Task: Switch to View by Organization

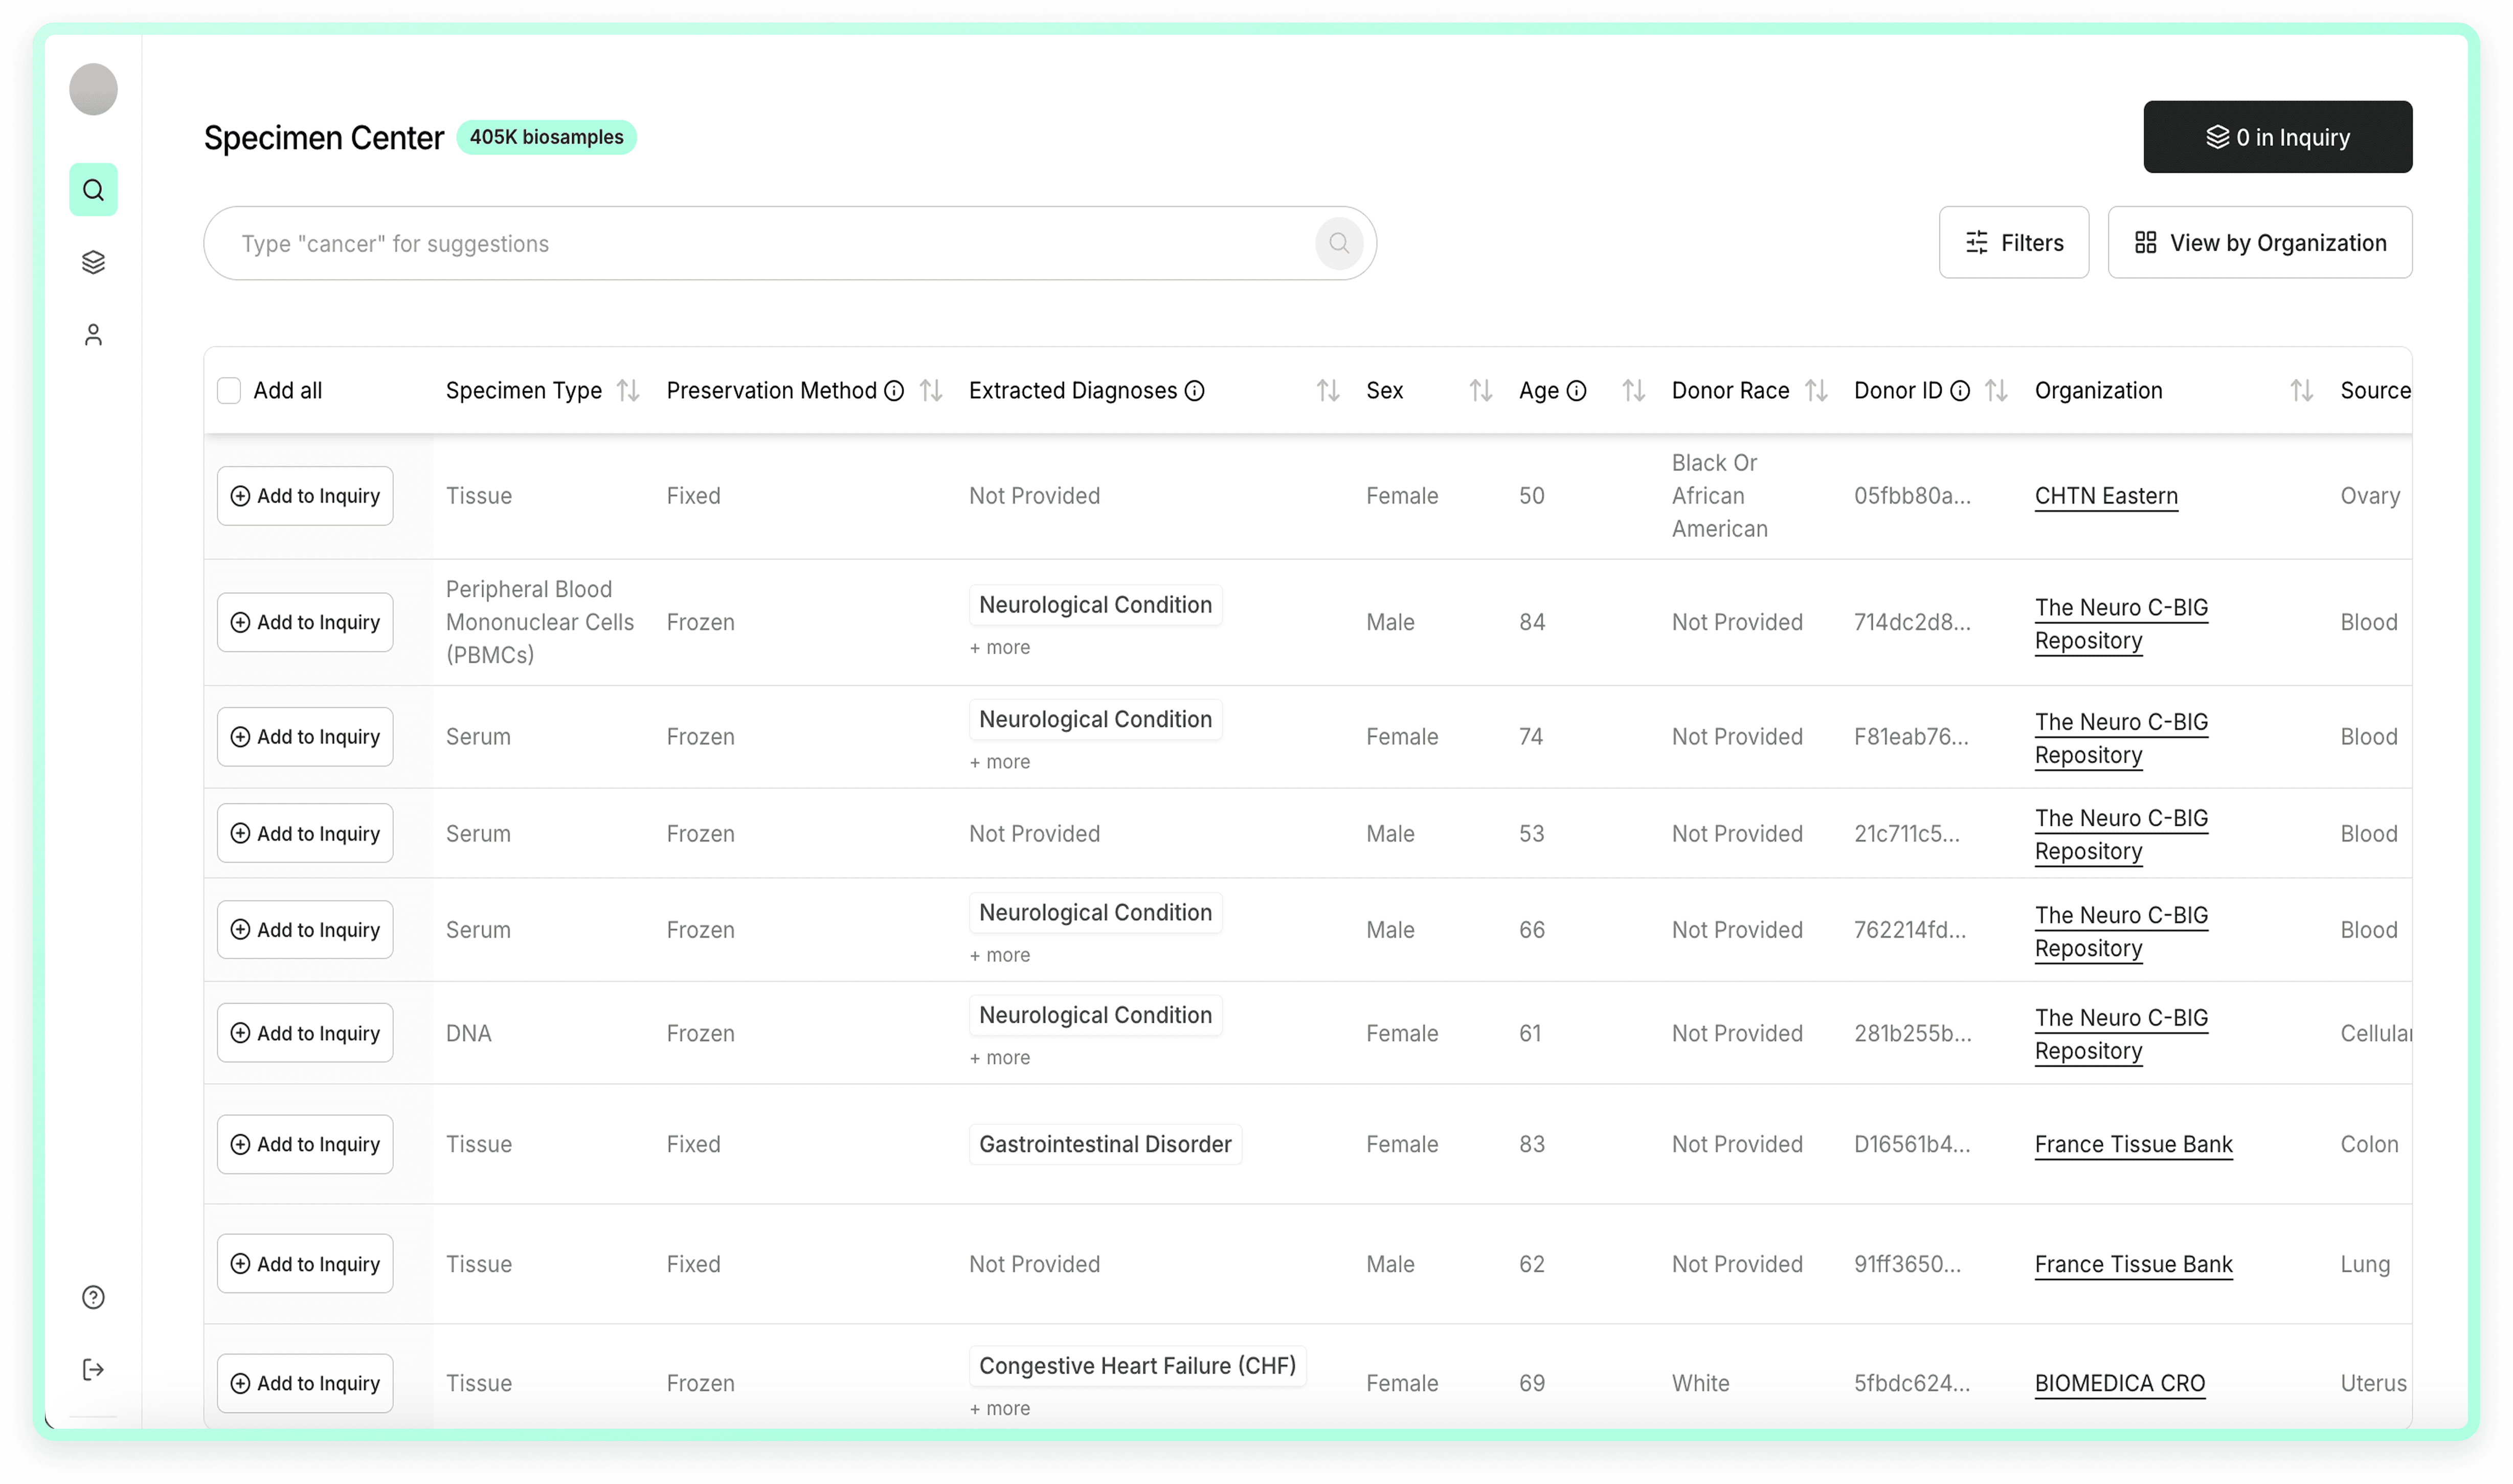Action: [2259, 243]
